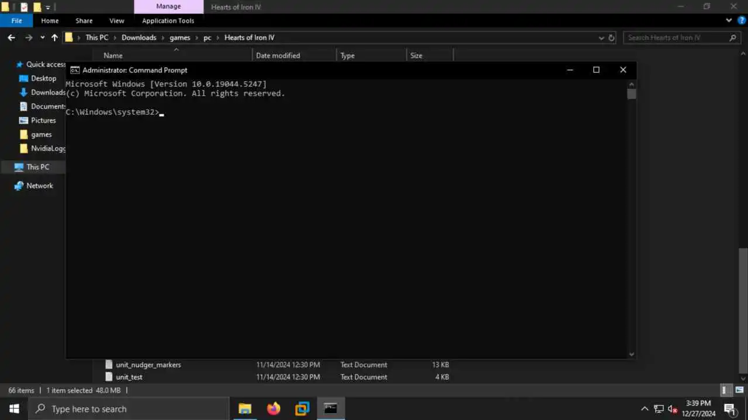Click the Forward navigation arrow
Viewport: 748px width, 420px height.
29,37
